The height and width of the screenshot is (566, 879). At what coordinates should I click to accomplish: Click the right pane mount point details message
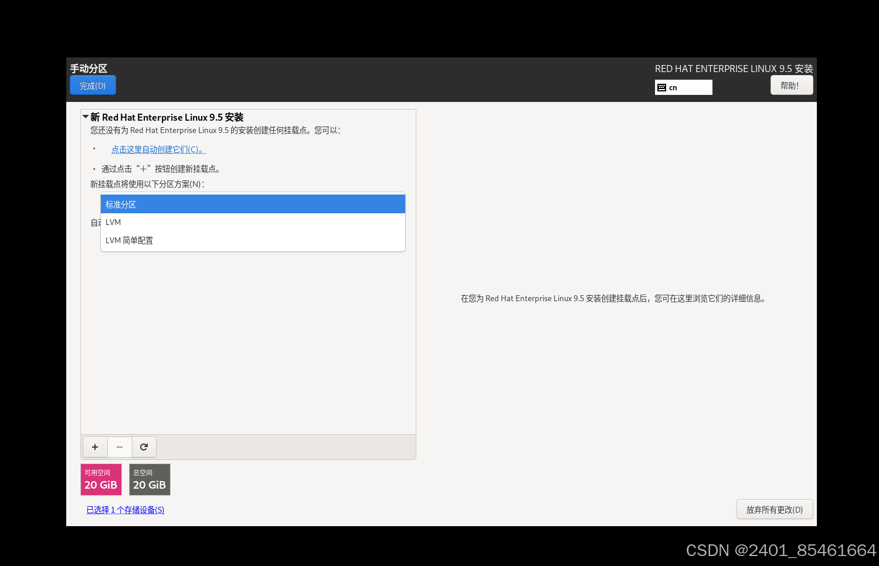point(614,299)
